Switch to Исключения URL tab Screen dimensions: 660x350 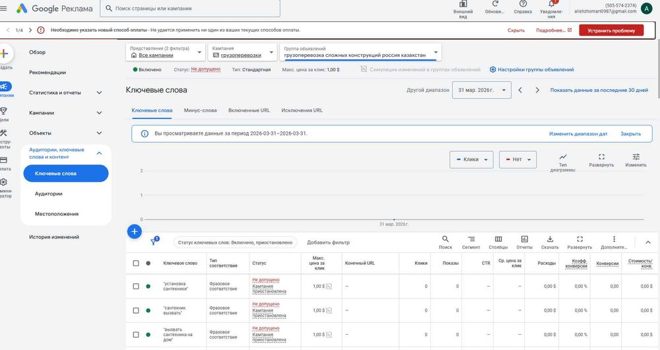(x=302, y=110)
